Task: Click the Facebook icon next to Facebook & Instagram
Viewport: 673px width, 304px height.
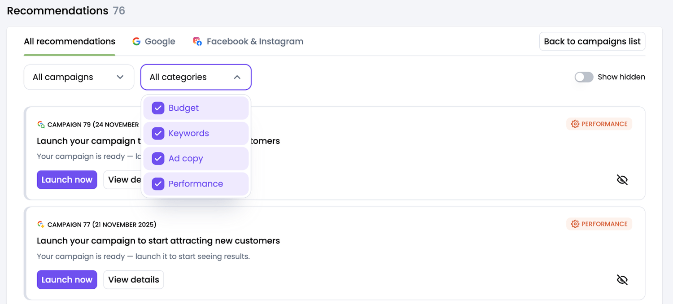Action: pyautogui.click(x=197, y=41)
